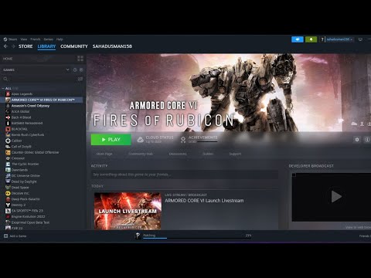Open Friends chat in bottom right
Screen dimensions: 371x278
click(365, 236)
